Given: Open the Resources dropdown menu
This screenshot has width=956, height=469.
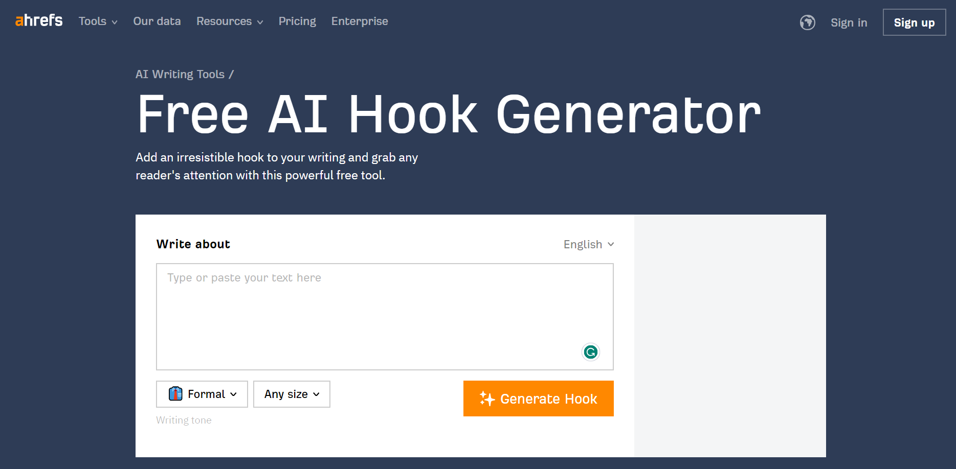Looking at the screenshot, I should [x=230, y=21].
